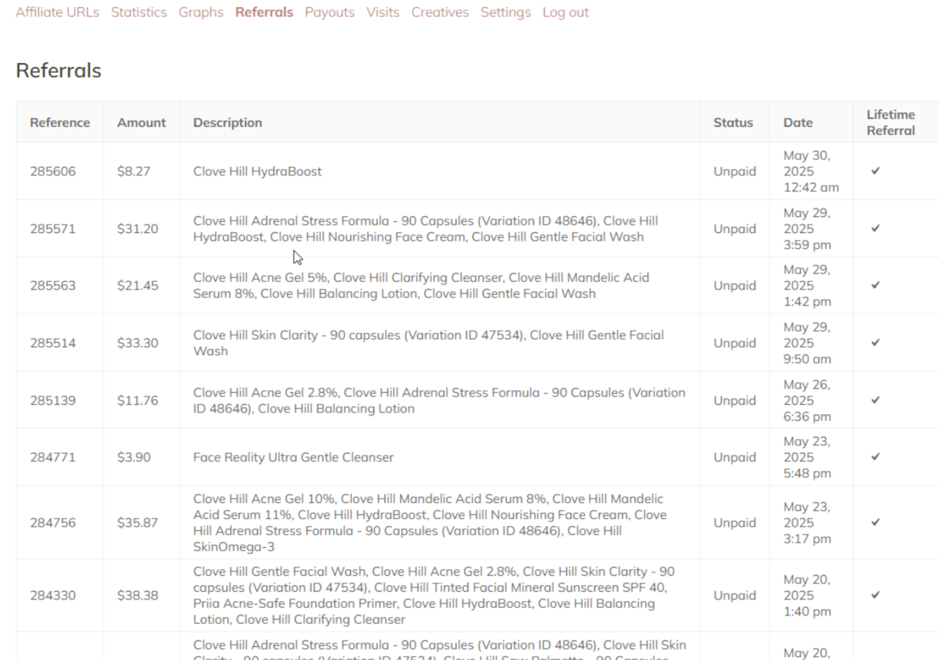Click the Reference column header
The height and width of the screenshot is (660, 939).
click(60, 122)
